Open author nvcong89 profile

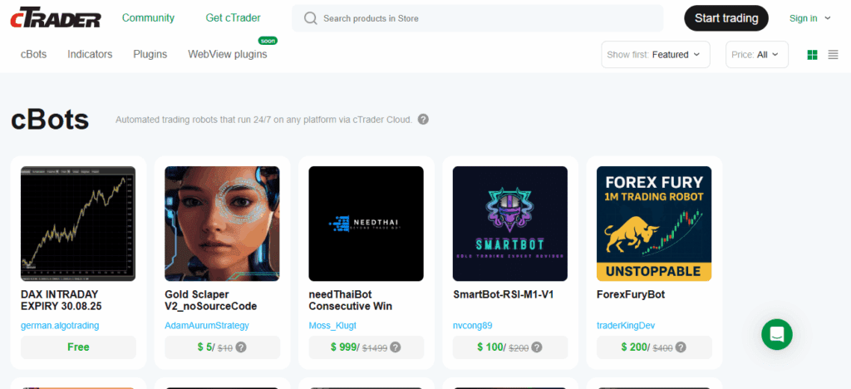pyautogui.click(x=473, y=326)
